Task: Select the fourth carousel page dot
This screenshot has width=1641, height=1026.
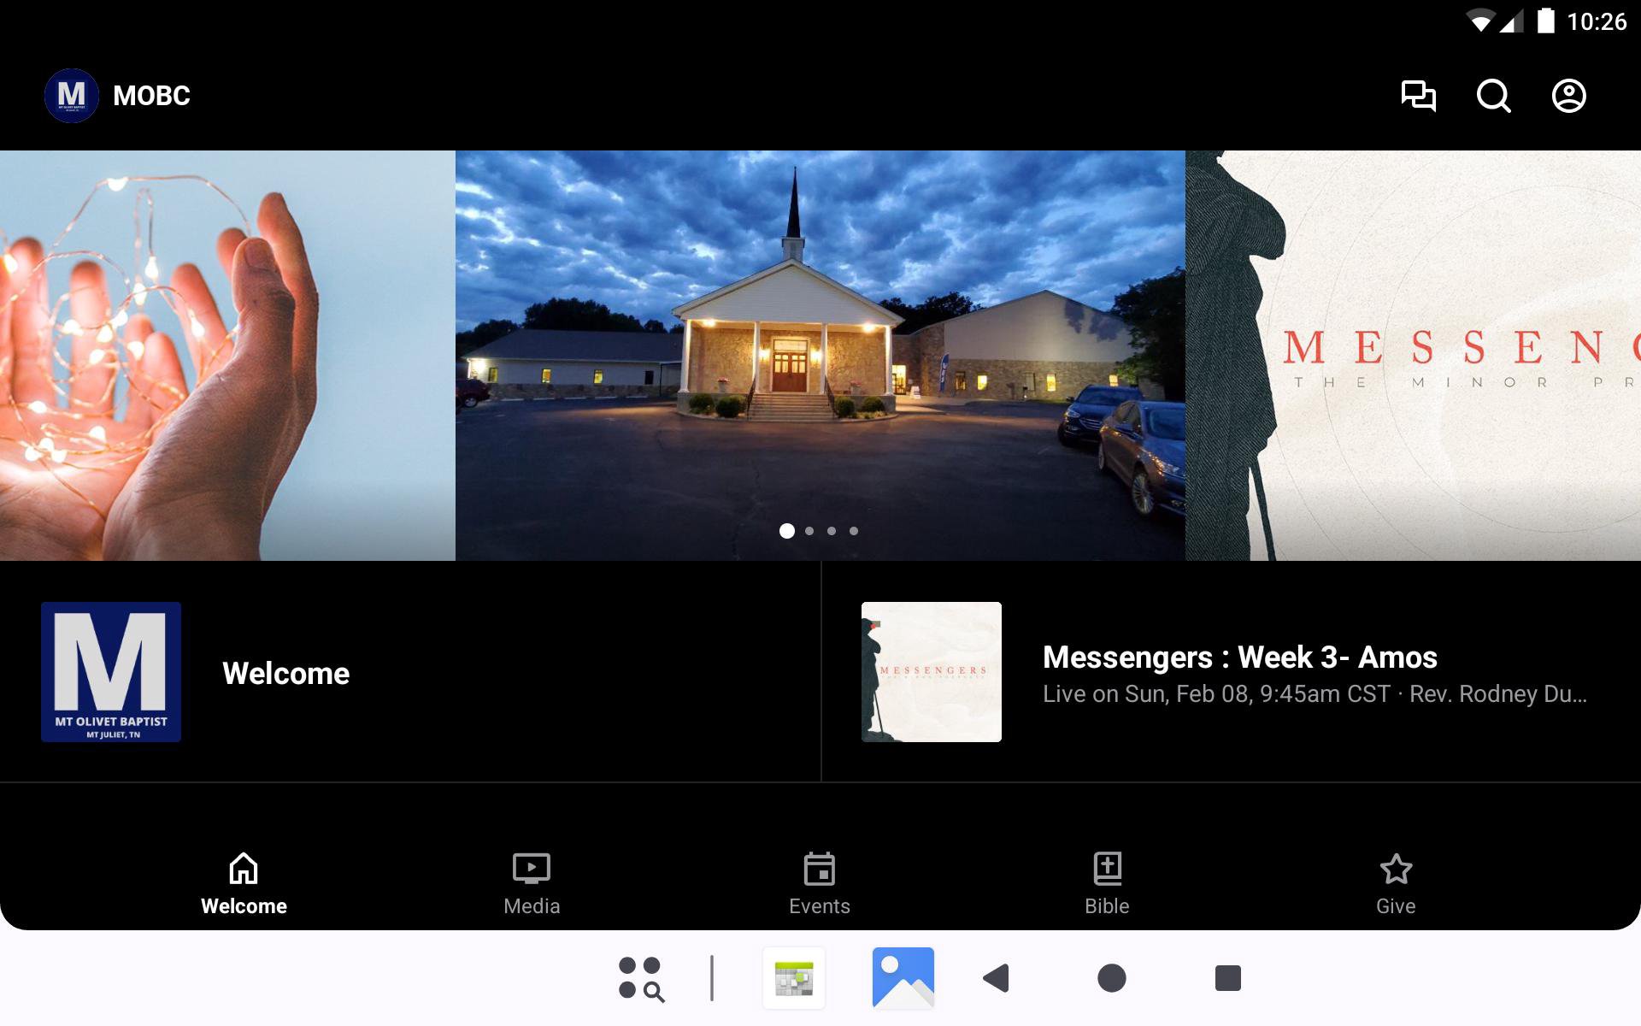Action: click(854, 531)
